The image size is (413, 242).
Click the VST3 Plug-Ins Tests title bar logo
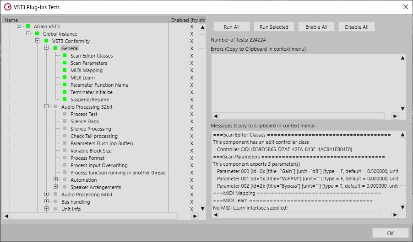pyautogui.click(x=8, y=7)
